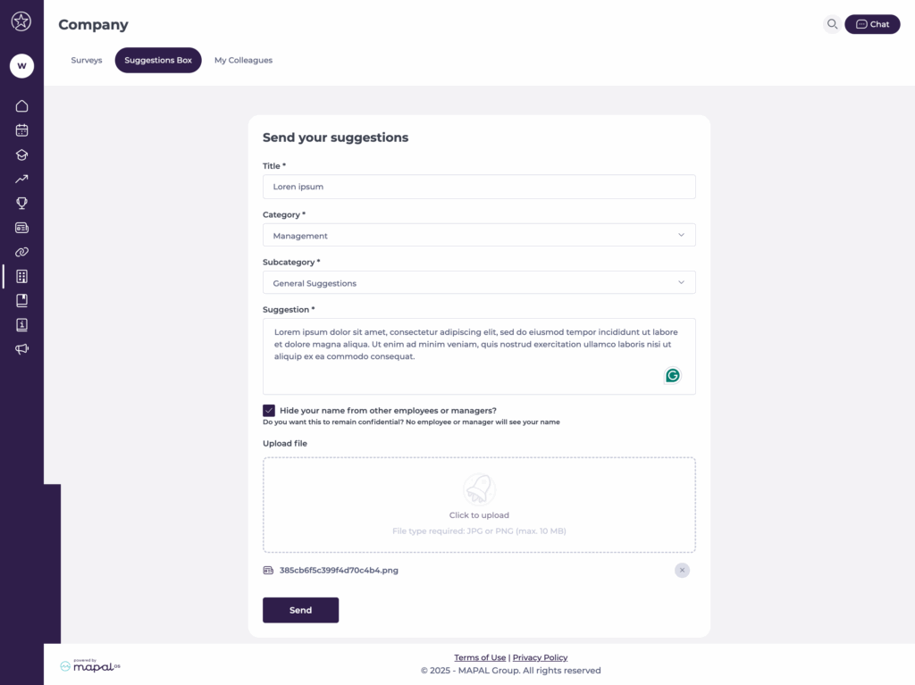
Task: Switch to the My Colleagues tab
Action: point(243,61)
